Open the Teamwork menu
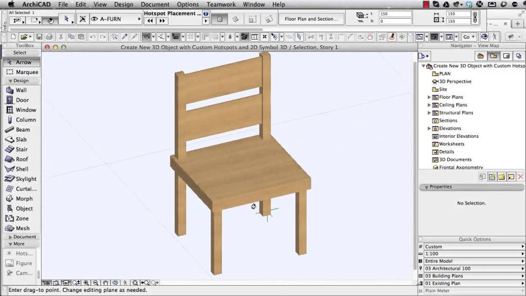Image resolution: width=526 pixels, height=296 pixels. pyautogui.click(x=221, y=4)
